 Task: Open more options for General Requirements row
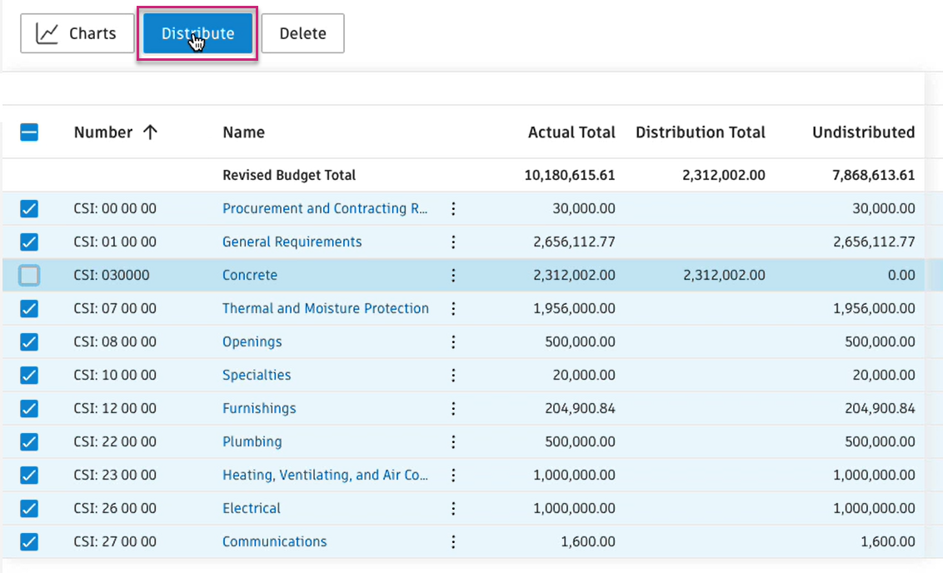click(453, 242)
